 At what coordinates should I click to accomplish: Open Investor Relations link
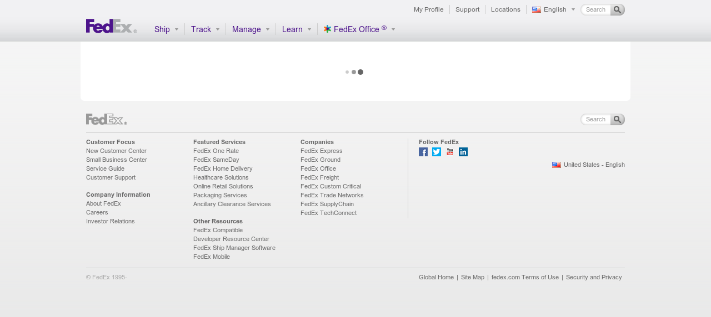111,221
